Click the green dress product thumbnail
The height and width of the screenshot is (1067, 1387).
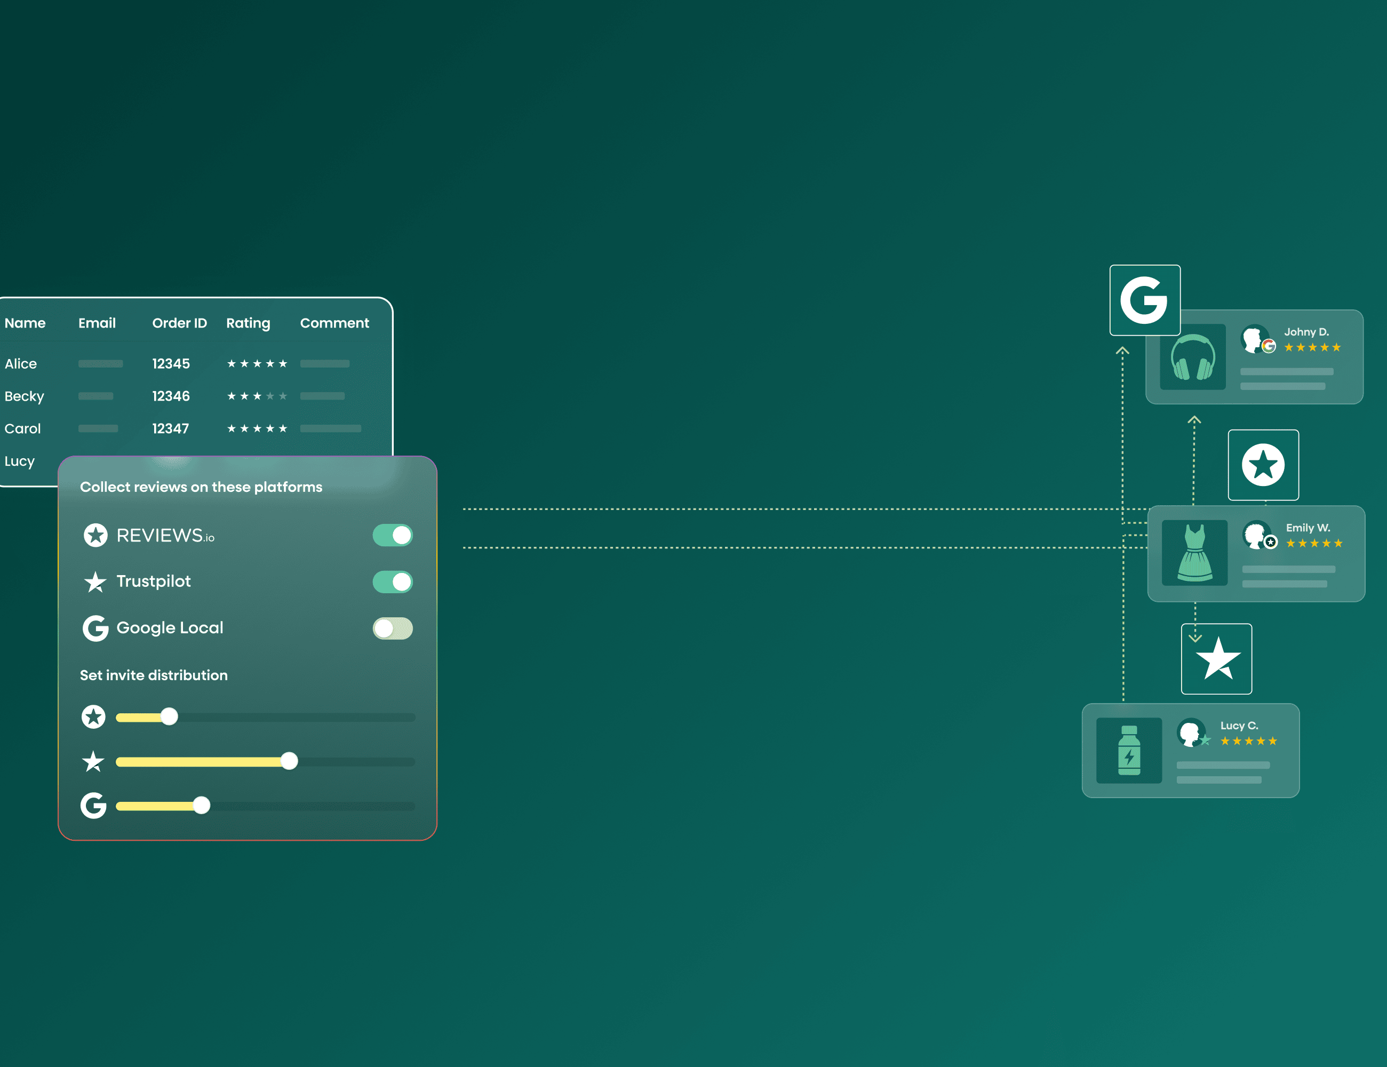1194,553
